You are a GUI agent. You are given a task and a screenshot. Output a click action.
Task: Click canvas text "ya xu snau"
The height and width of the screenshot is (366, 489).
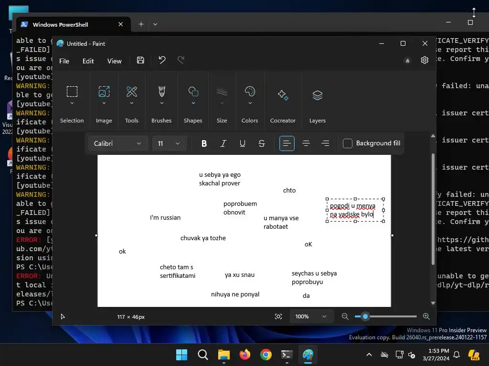240,275
